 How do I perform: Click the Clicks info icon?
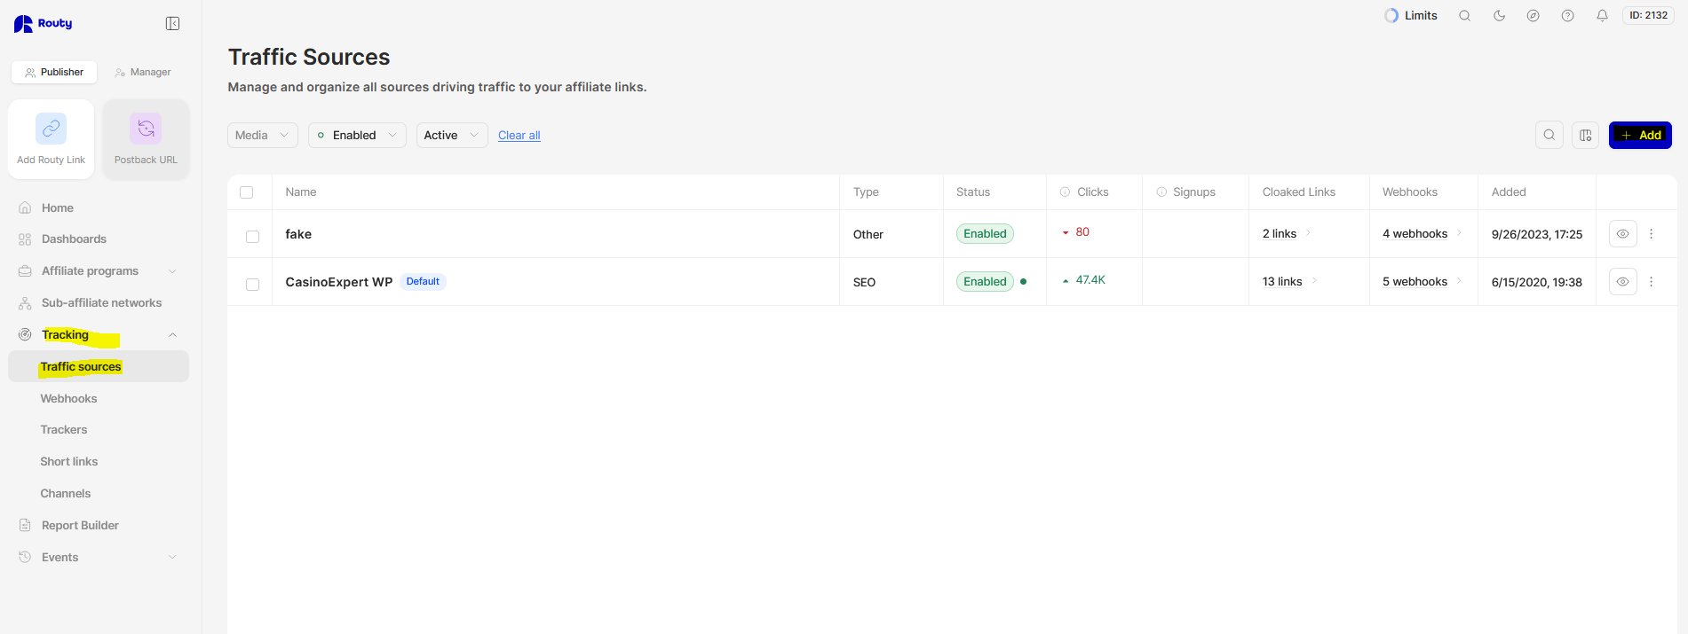coord(1065,192)
